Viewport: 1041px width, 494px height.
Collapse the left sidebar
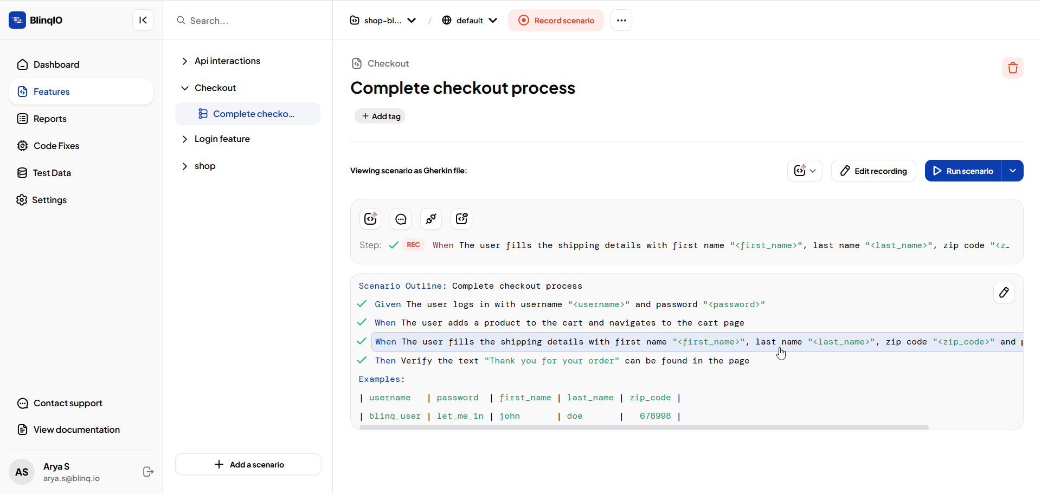click(x=143, y=20)
